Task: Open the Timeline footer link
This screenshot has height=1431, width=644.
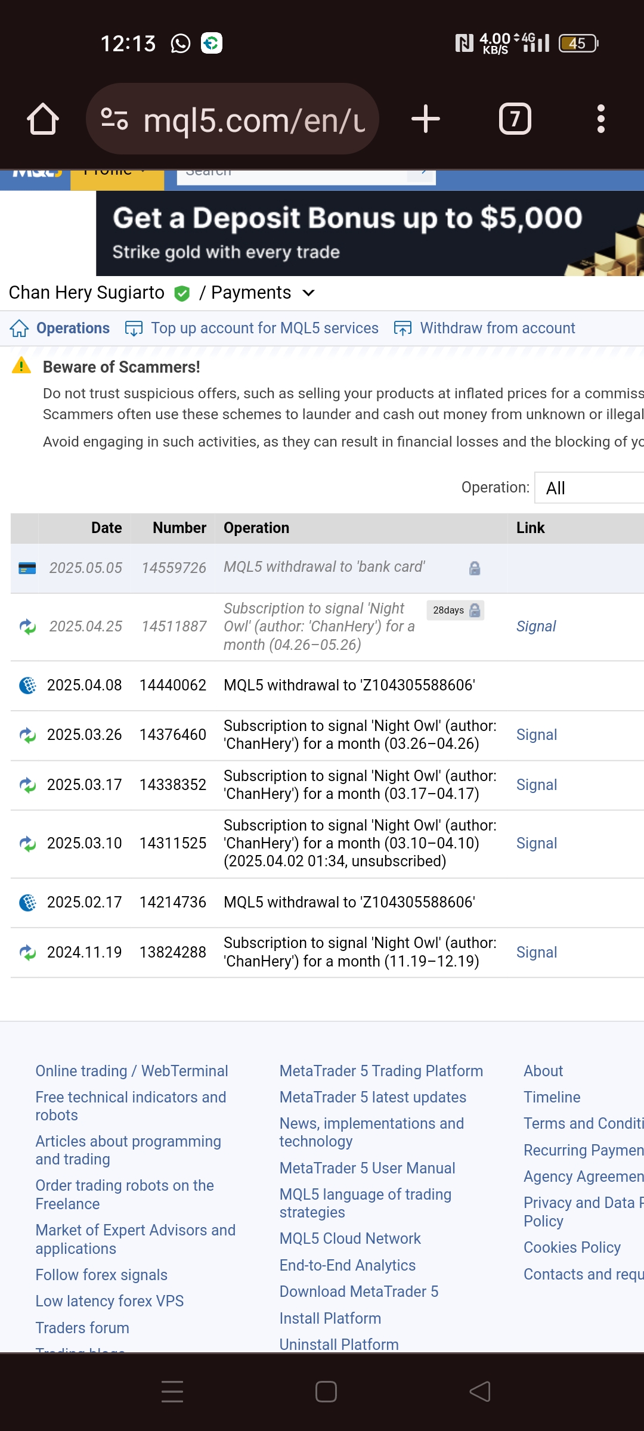Action: click(x=552, y=1097)
